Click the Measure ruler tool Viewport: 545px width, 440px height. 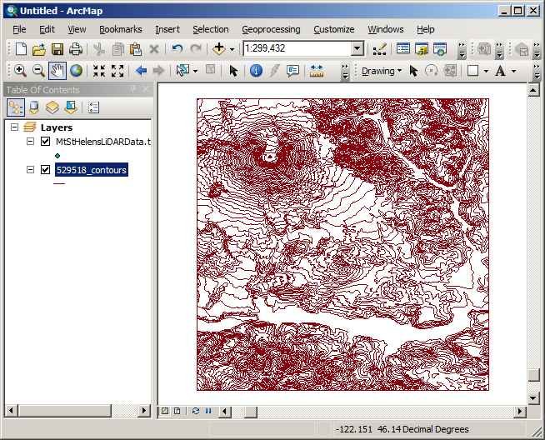point(317,71)
